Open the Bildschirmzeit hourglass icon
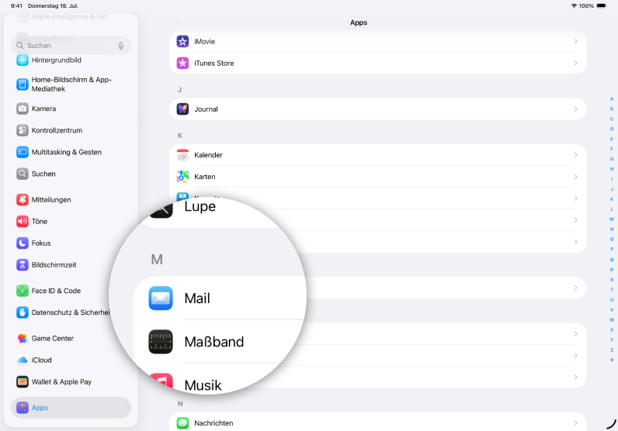Viewport: 618px width, 431px height. tap(23, 264)
